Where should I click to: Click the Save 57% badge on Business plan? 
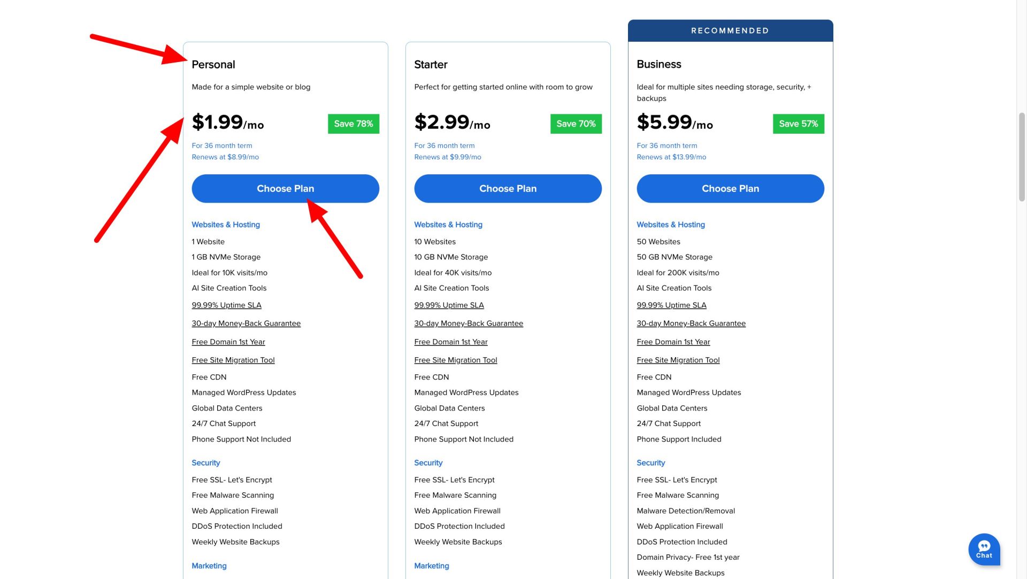[x=799, y=123]
